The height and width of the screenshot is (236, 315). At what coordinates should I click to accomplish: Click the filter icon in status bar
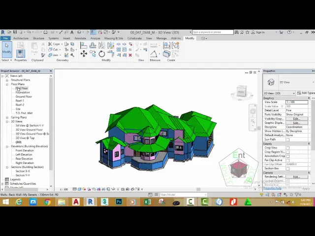click(296, 195)
